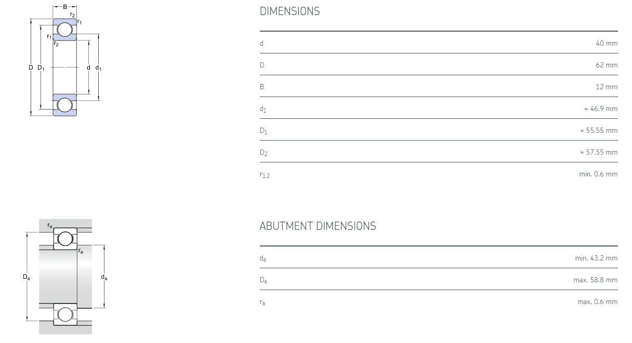
Task: Click the 62 mm outer diameter value
Action: (x=607, y=65)
